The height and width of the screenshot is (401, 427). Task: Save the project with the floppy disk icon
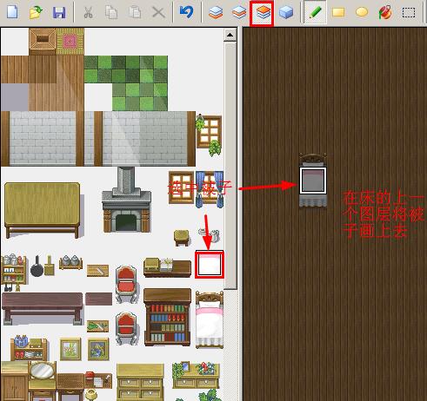tap(59, 12)
